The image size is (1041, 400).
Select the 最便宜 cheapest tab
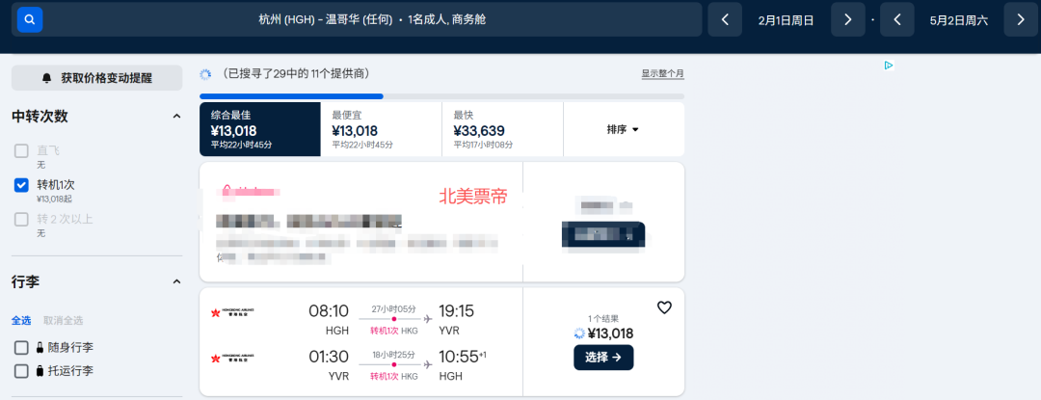tap(380, 129)
